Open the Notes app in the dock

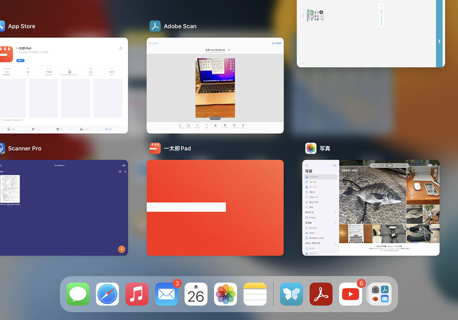255,294
